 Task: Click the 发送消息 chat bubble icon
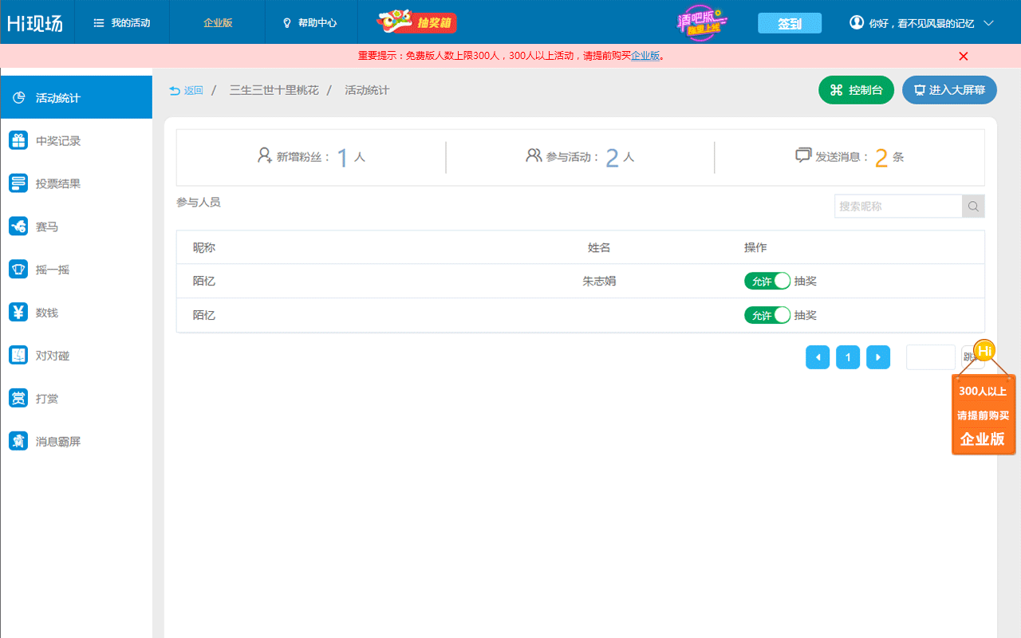coord(803,156)
